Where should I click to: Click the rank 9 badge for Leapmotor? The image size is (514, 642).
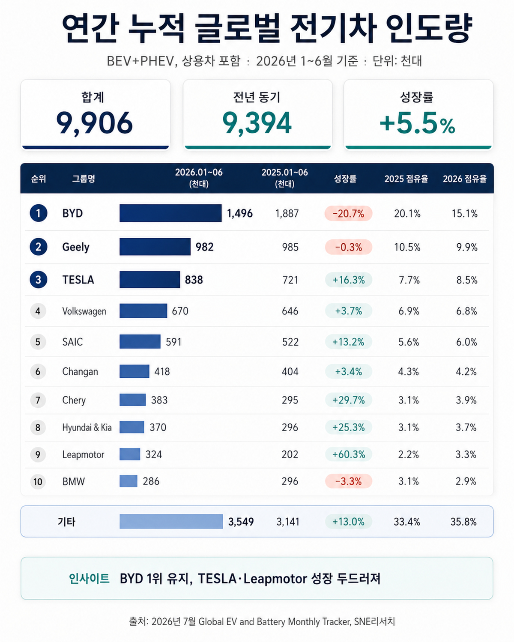click(38, 454)
